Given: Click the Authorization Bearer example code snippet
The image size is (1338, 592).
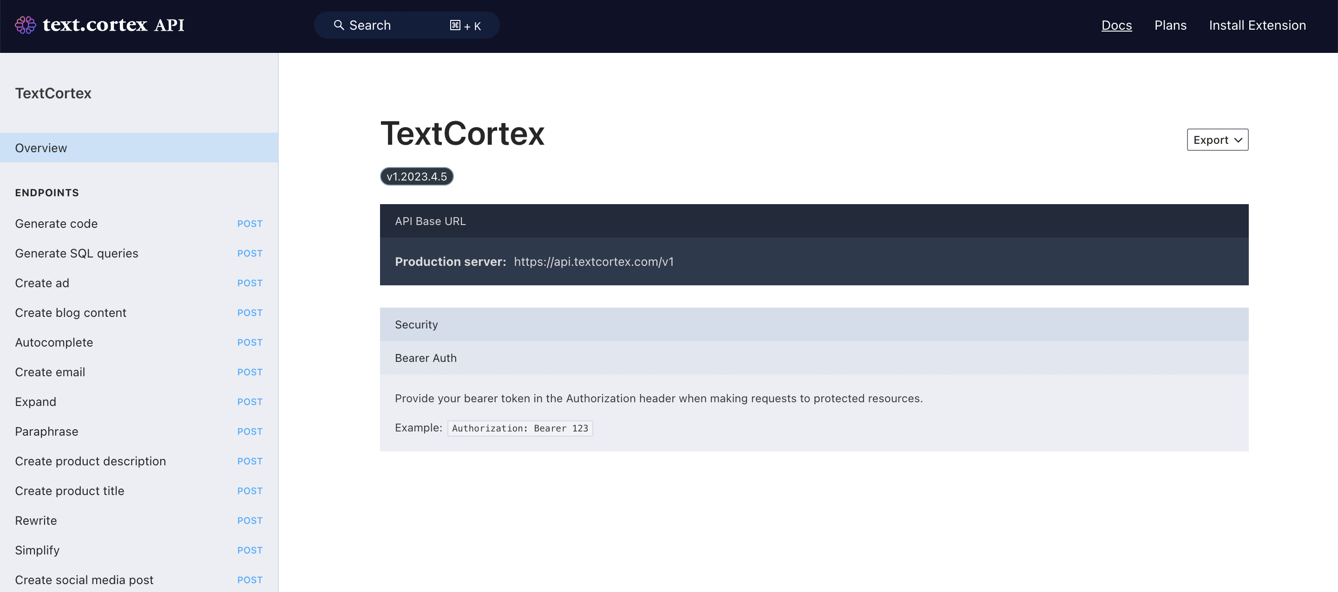Looking at the screenshot, I should tap(520, 428).
